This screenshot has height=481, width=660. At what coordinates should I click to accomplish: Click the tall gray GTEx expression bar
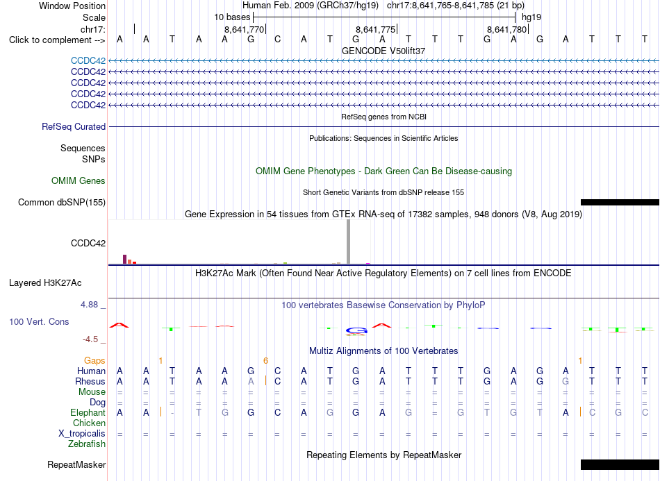click(x=349, y=242)
